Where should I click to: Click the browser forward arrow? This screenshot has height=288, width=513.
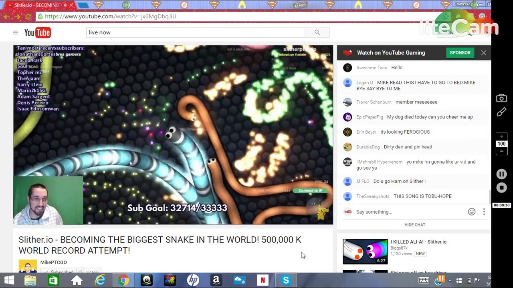[18, 16]
